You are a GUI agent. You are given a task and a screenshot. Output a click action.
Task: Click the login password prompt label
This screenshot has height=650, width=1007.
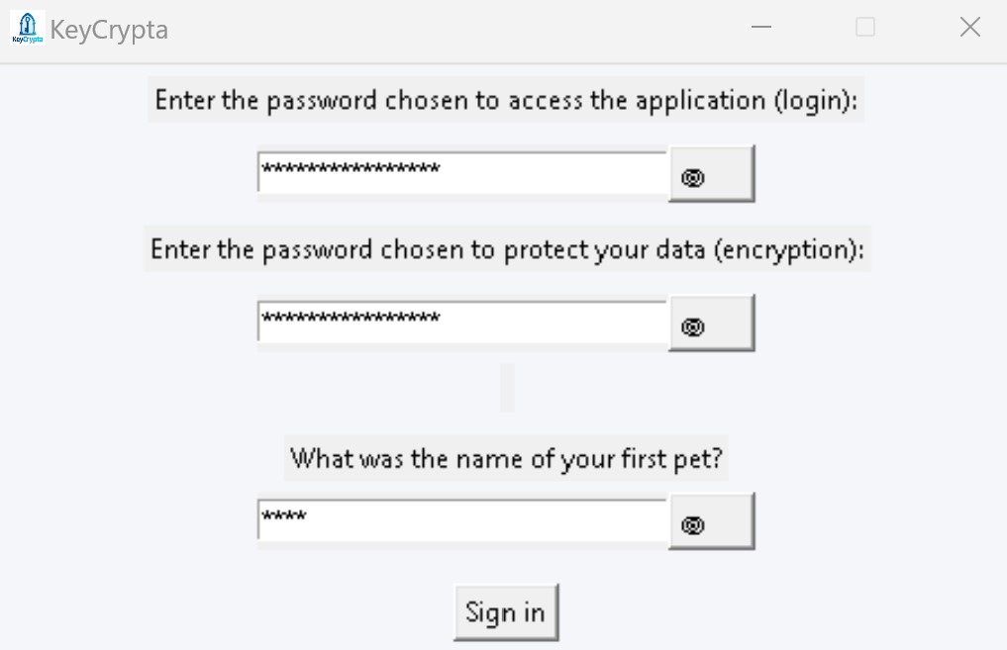coord(506,101)
